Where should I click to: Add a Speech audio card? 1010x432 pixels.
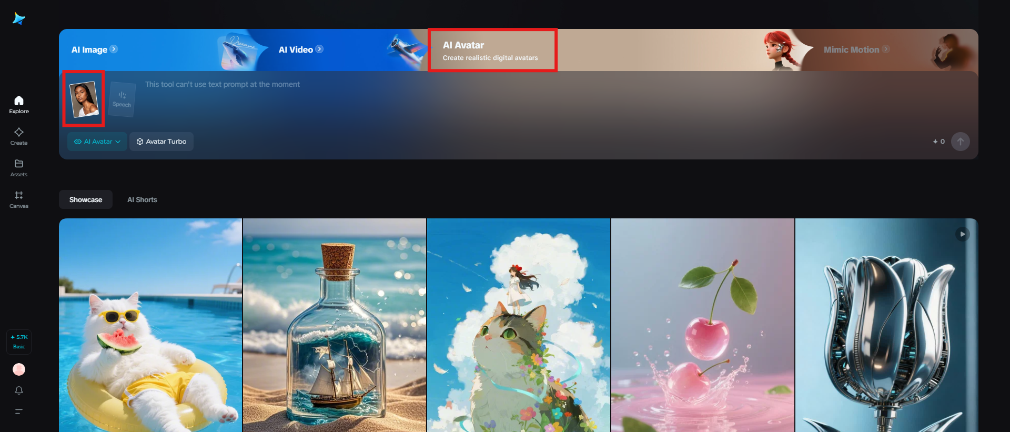pyautogui.click(x=122, y=99)
